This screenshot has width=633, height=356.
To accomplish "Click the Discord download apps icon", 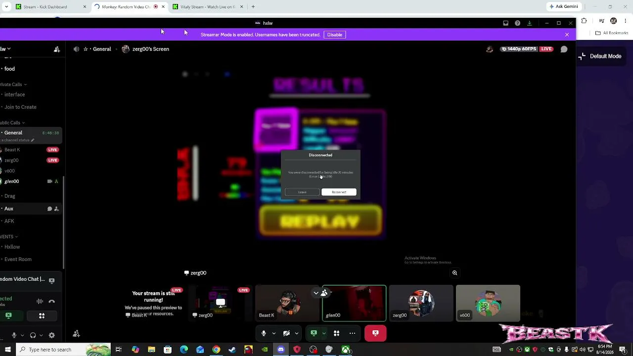I will (x=529, y=23).
